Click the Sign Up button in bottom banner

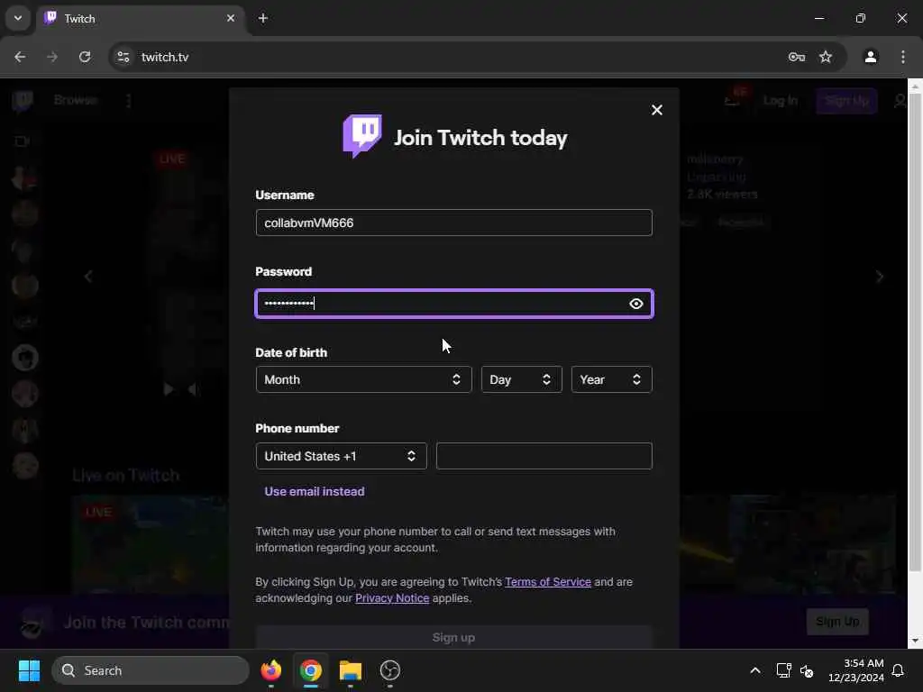(x=837, y=622)
